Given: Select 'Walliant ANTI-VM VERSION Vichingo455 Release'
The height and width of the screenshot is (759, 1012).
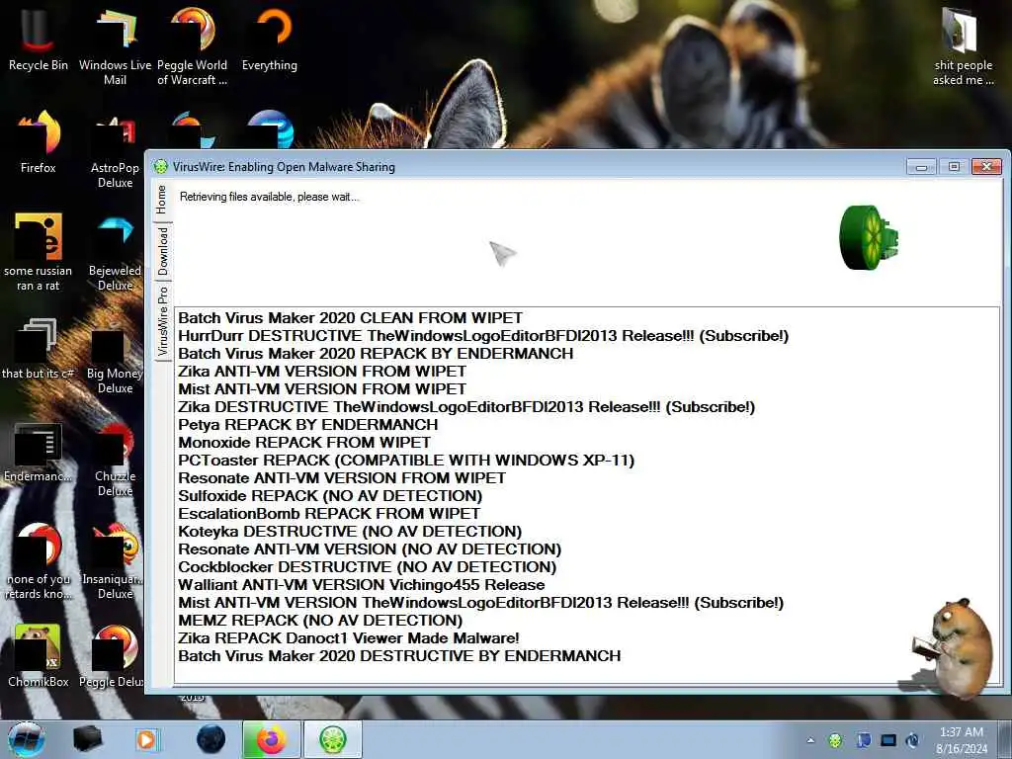Looking at the screenshot, I should tap(362, 585).
